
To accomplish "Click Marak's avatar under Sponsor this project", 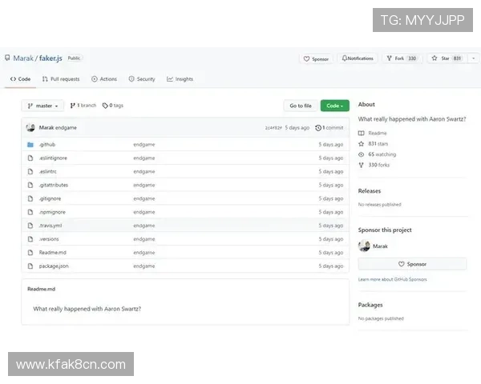I will click(364, 246).
